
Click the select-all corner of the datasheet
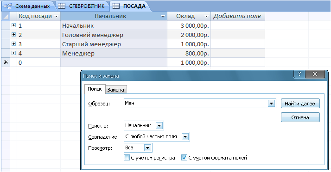pos(6,16)
